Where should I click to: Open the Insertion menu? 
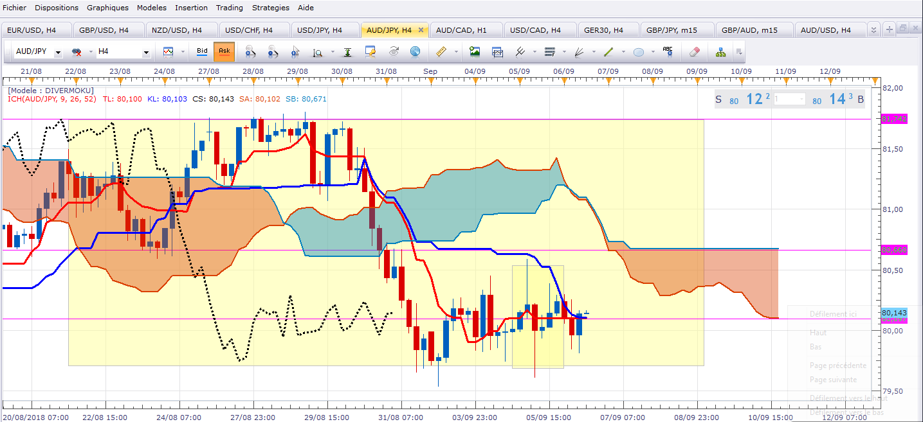pos(191,8)
